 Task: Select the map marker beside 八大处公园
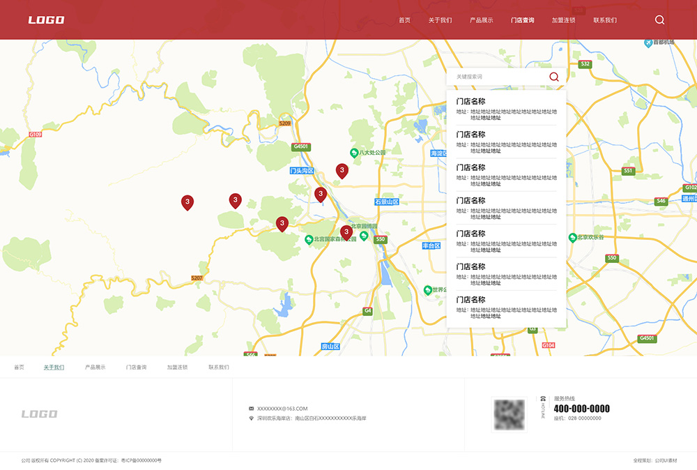(x=342, y=171)
